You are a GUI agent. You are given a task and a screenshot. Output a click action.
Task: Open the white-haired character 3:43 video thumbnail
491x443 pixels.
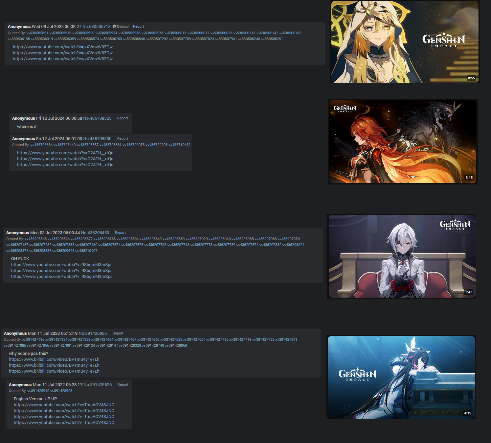(x=402, y=256)
